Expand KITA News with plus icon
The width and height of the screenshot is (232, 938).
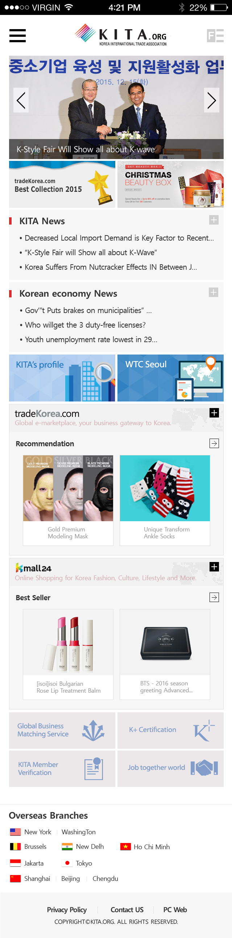[214, 220]
